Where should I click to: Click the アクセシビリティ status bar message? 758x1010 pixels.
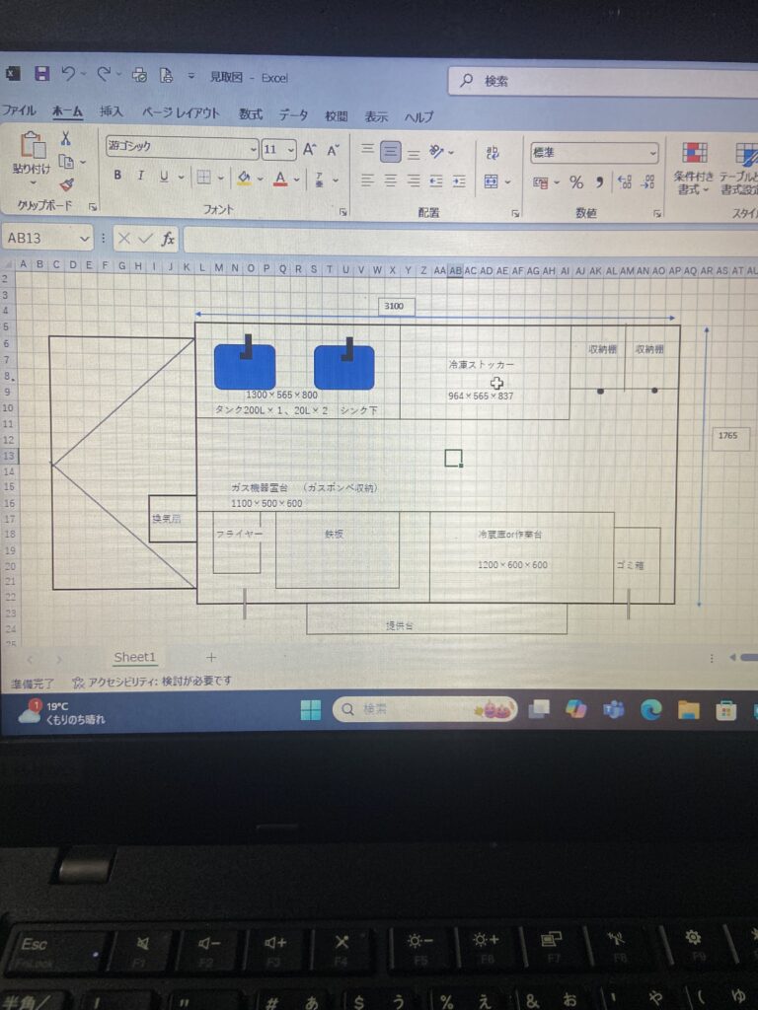[152, 682]
